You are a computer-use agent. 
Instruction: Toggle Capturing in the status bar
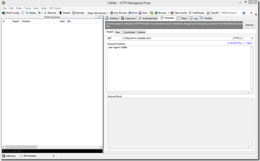(9, 156)
